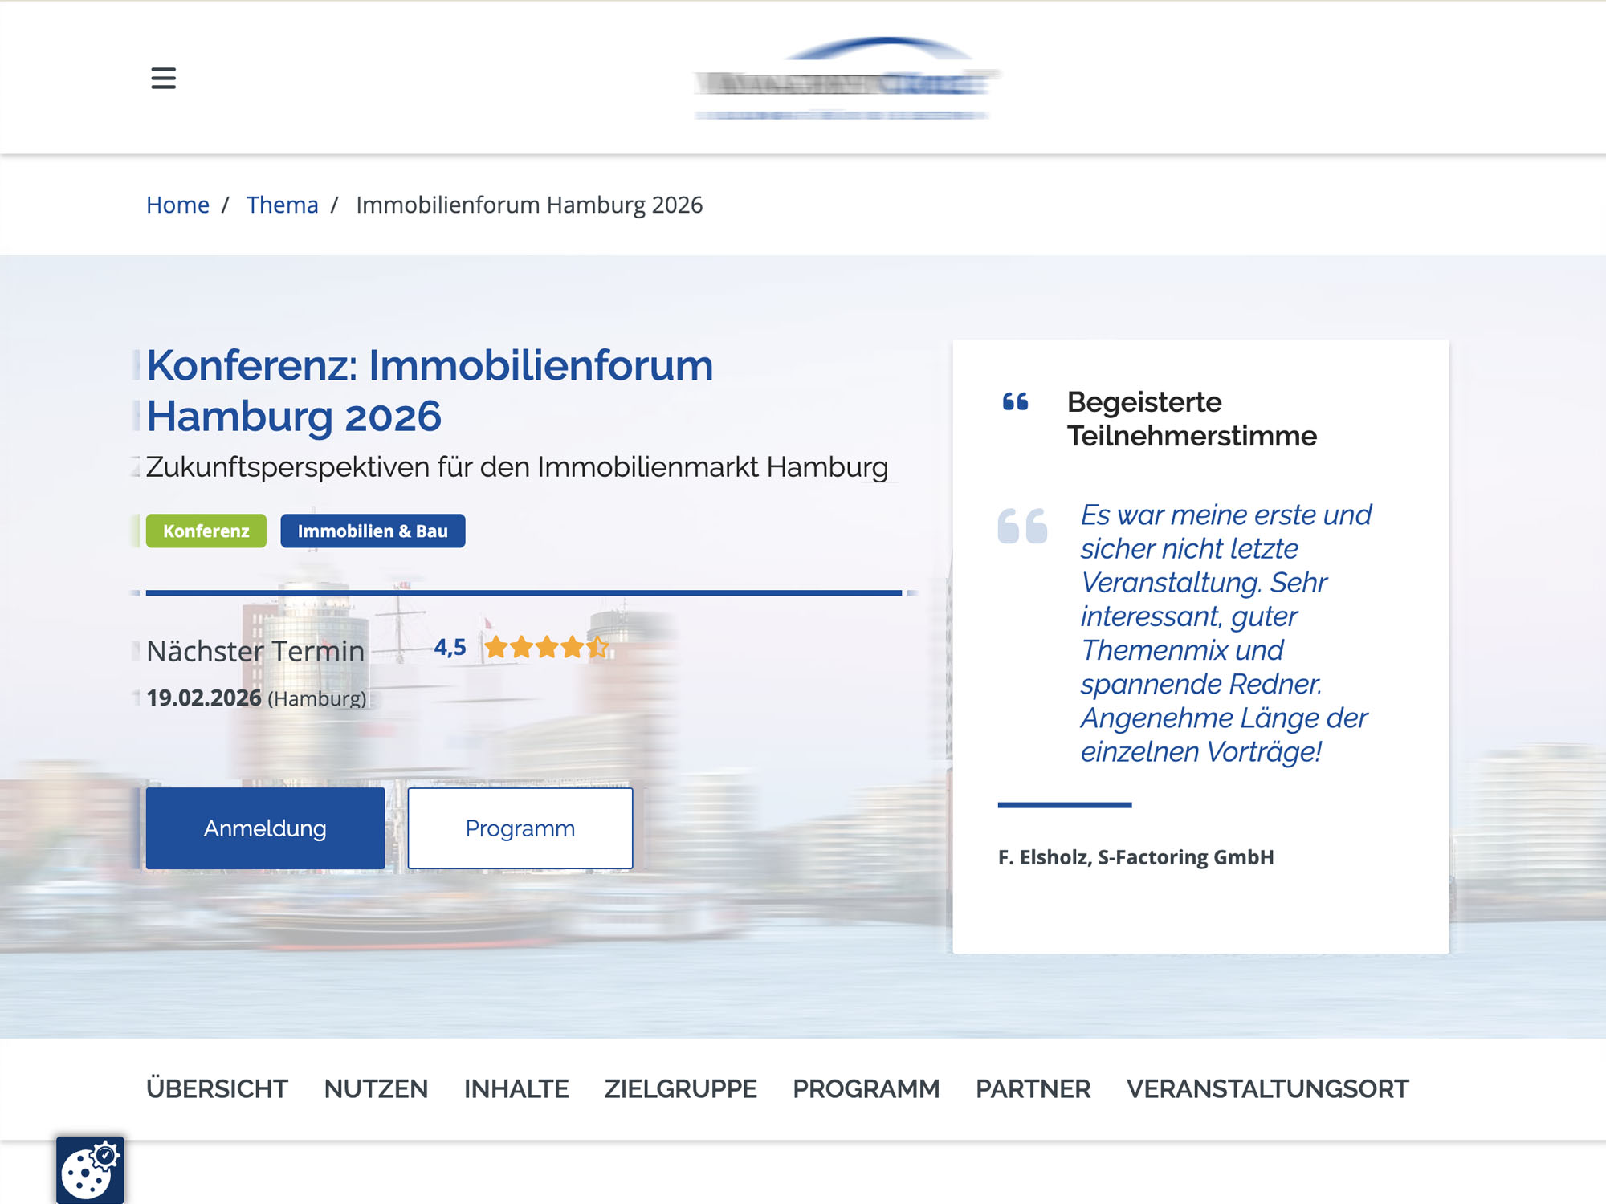
Task: Click the small blue quote icon
Action: [1015, 401]
